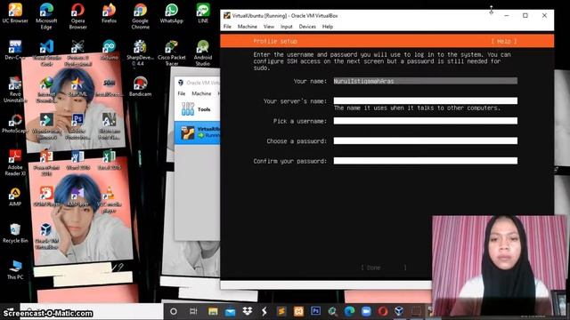
Task: Open the PowerPoint 2016 desktop shortcut
Action: point(46,163)
